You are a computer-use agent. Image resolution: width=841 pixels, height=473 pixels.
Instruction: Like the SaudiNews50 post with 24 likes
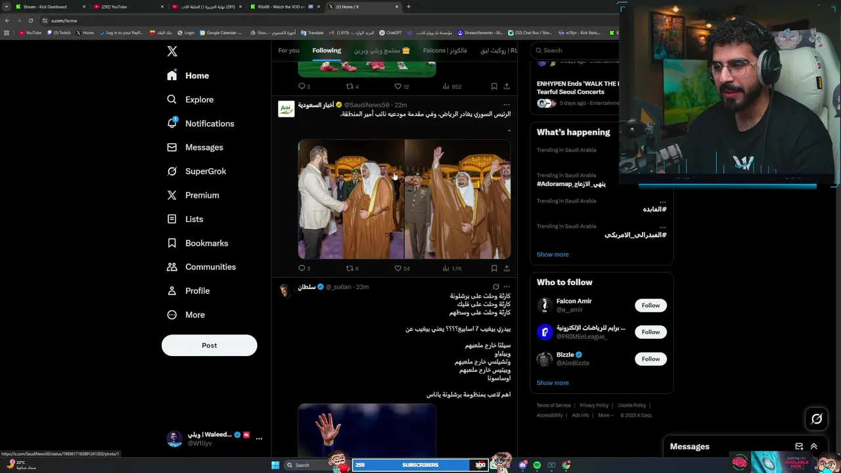pyautogui.click(x=401, y=268)
